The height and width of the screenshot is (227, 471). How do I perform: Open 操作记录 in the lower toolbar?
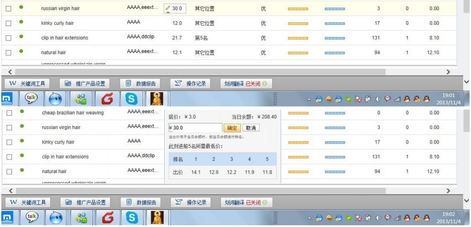point(190,202)
